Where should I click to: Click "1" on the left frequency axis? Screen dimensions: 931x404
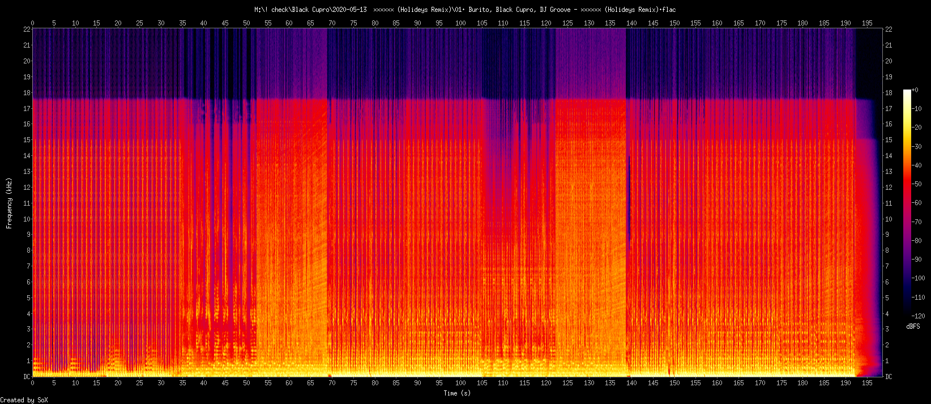(28, 361)
